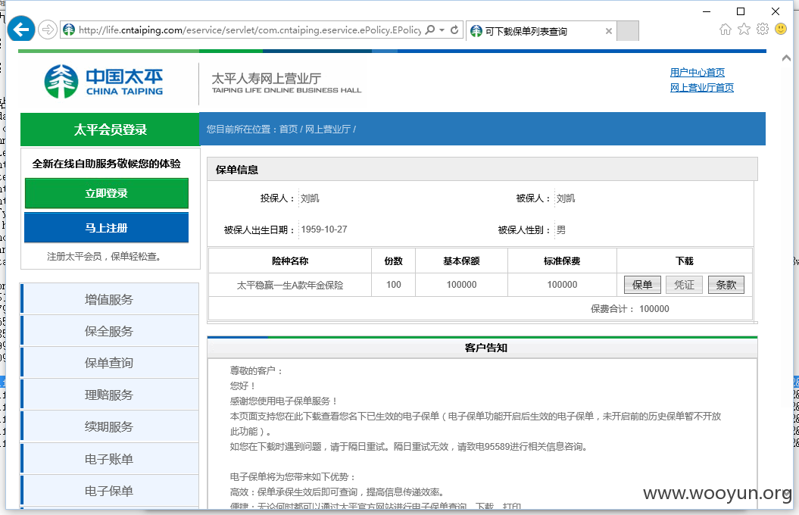This screenshot has height=515, width=799.
Task: Click the birth date 1959-10-27
Action: (324, 229)
